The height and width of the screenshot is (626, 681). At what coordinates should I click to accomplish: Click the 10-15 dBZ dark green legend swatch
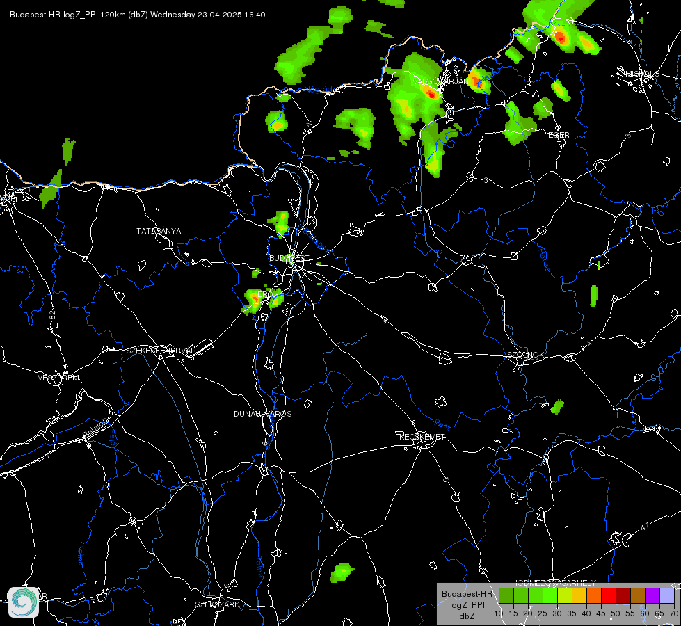pos(506,595)
